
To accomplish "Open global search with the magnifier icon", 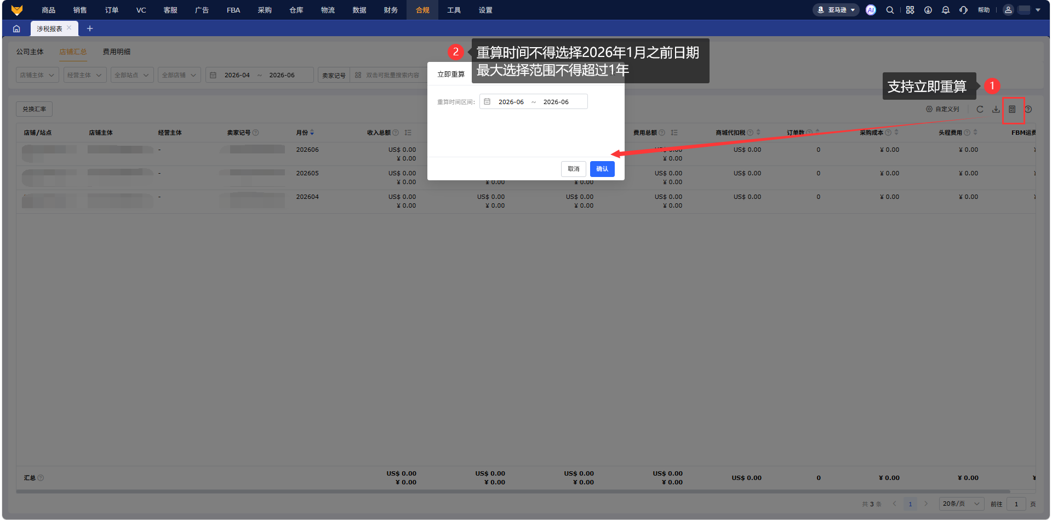I will 890,10.
